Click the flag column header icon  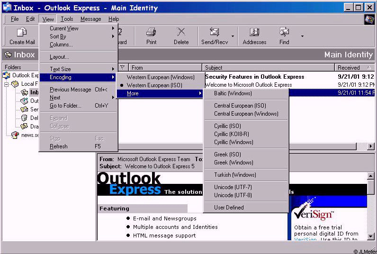click(x=122, y=67)
